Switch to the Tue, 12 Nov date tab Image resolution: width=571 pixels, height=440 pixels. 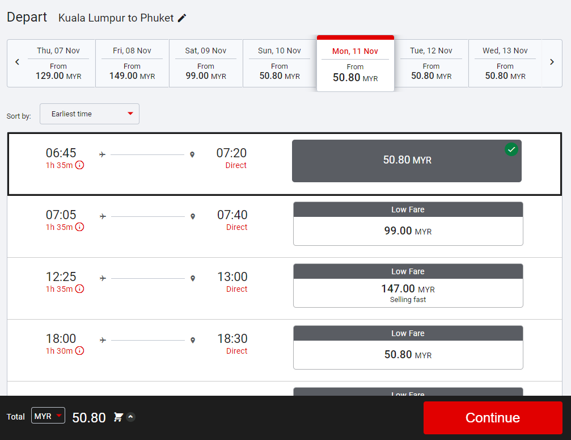pyautogui.click(x=431, y=63)
